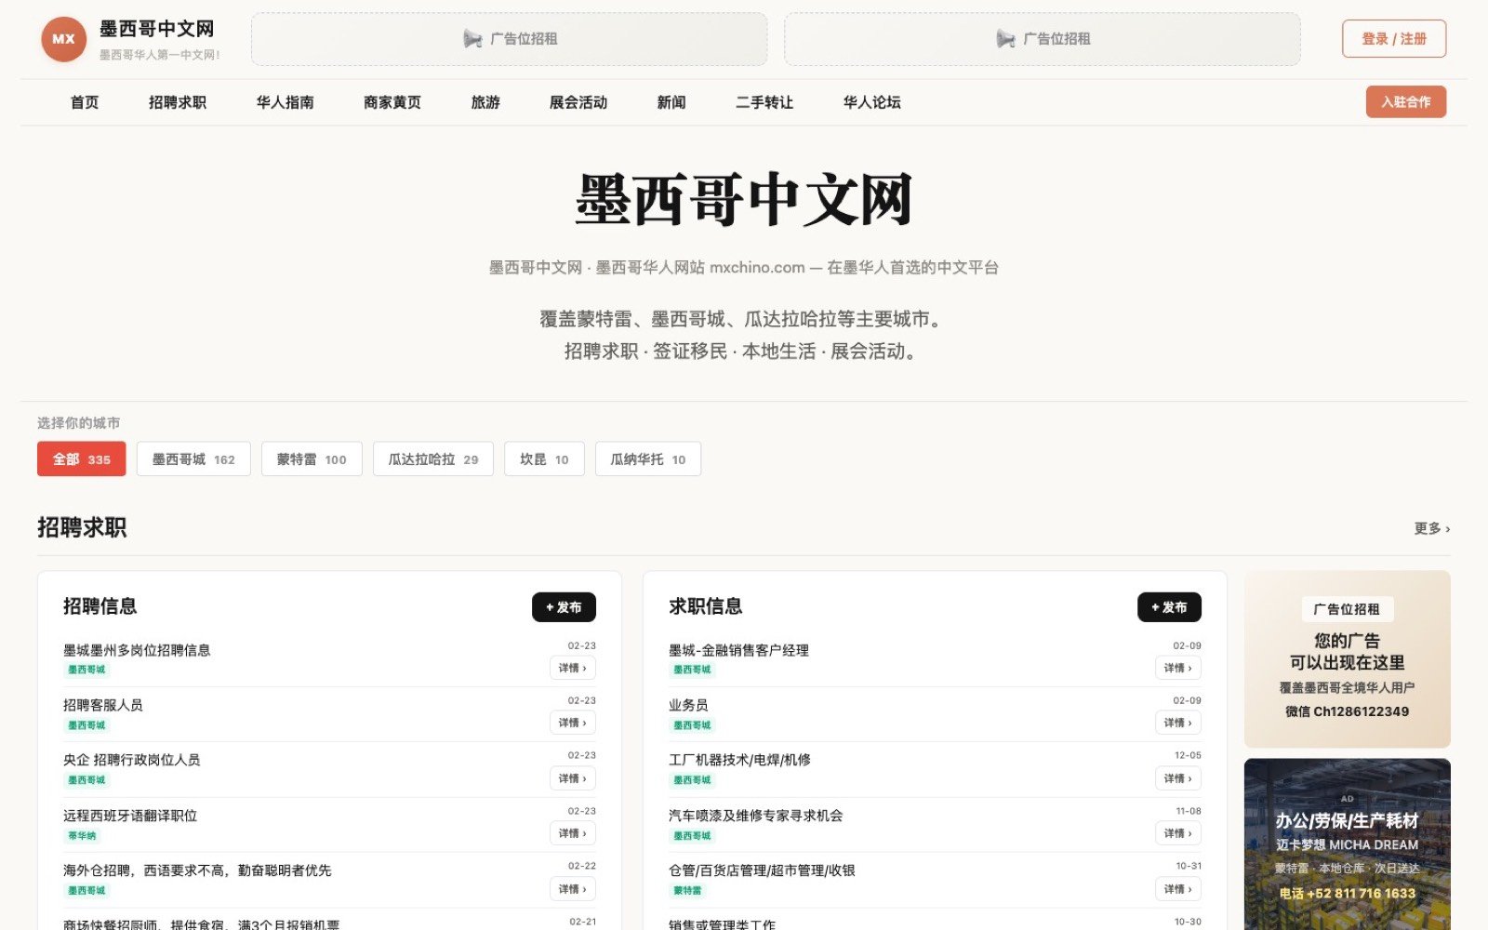Click the + 发布 icon on 求职信息 panel
1488x930 pixels.
(1169, 607)
